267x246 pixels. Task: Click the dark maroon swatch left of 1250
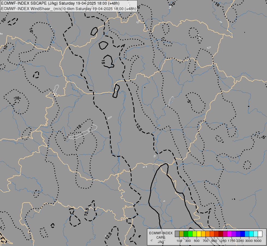click(221, 234)
